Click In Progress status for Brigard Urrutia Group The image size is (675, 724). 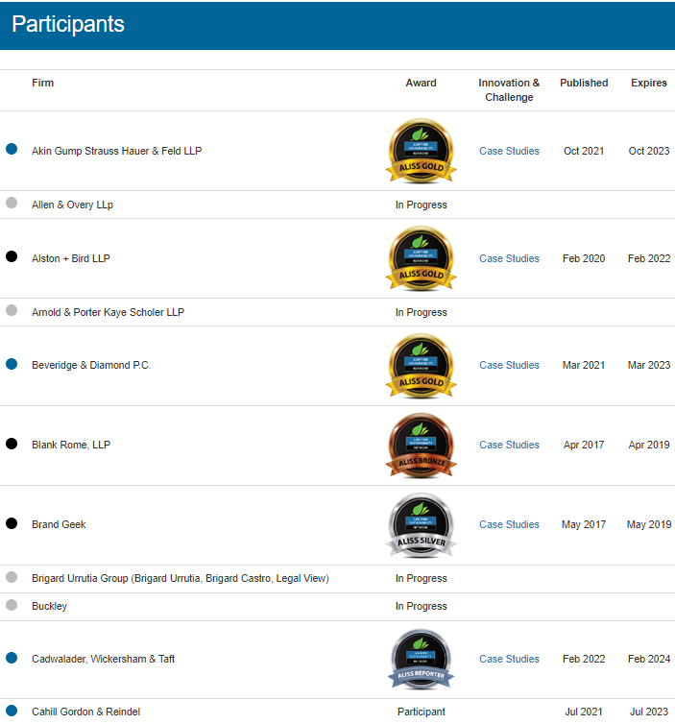coord(422,578)
